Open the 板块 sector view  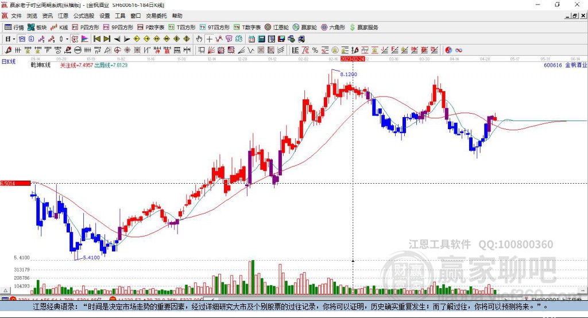pyautogui.click(x=37, y=28)
